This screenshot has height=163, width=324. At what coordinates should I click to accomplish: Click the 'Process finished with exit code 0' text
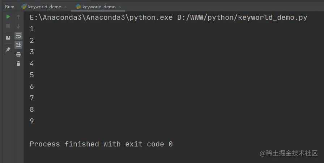(x=101, y=144)
